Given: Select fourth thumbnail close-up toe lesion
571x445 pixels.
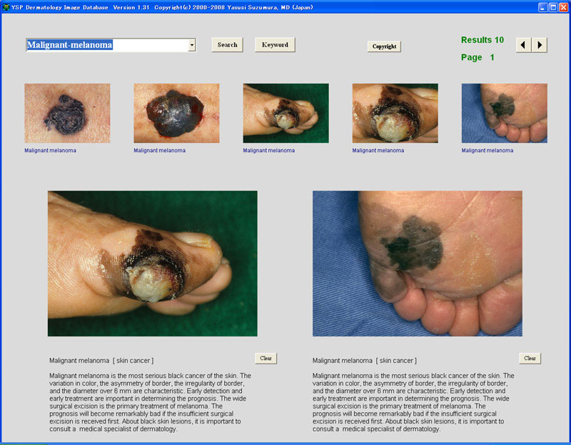Looking at the screenshot, I should click(395, 113).
